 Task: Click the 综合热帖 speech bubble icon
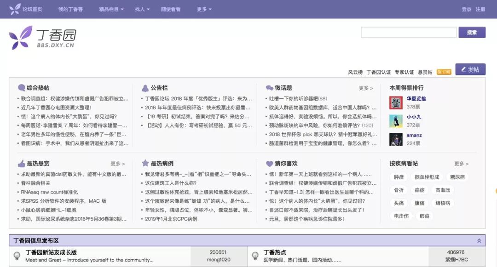[x=22, y=88]
